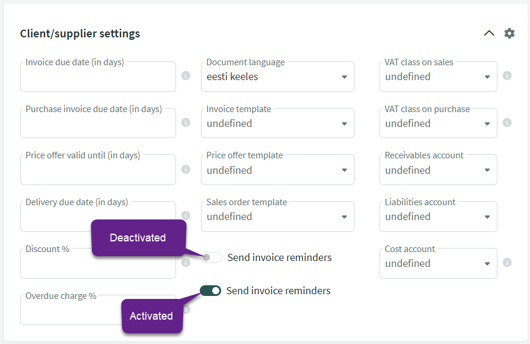530x344 pixels.
Task: Click the Overdue charge % field
Action: [x=98, y=310]
